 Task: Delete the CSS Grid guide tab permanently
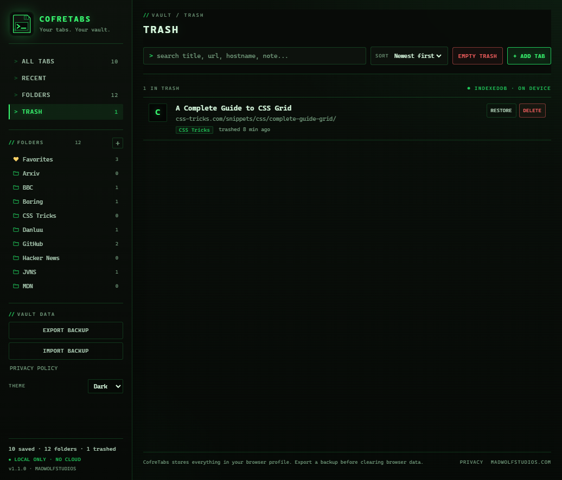(x=532, y=111)
